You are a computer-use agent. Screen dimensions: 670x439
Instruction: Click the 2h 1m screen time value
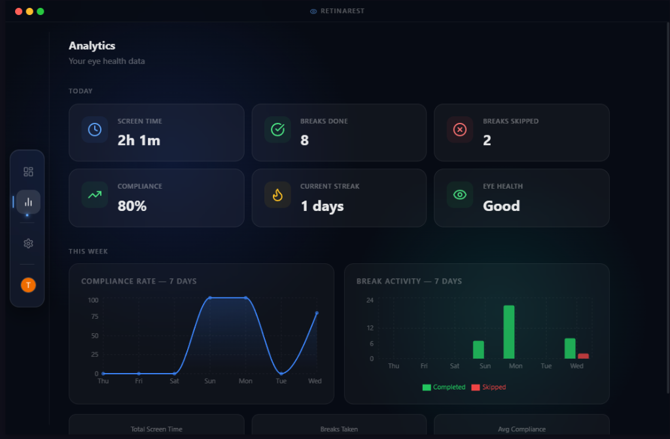coord(139,140)
